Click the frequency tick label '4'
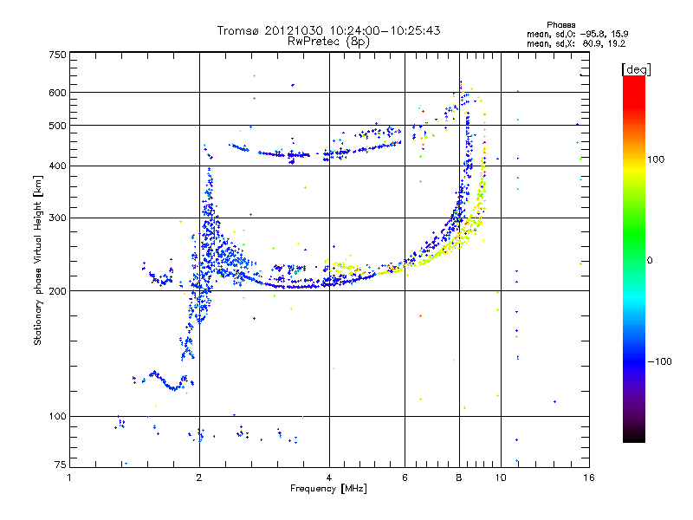693x520 pixels. 329,478
